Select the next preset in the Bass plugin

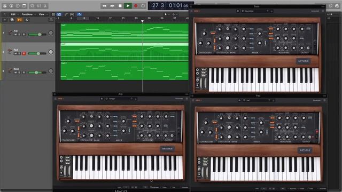point(271,11)
